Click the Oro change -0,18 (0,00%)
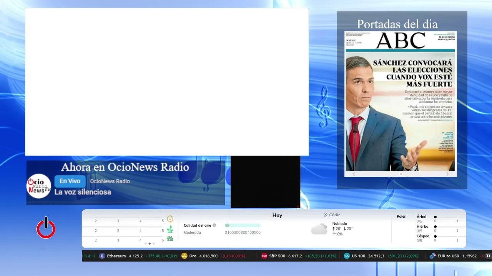This screenshot has height=276, width=492. click(x=233, y=256)
